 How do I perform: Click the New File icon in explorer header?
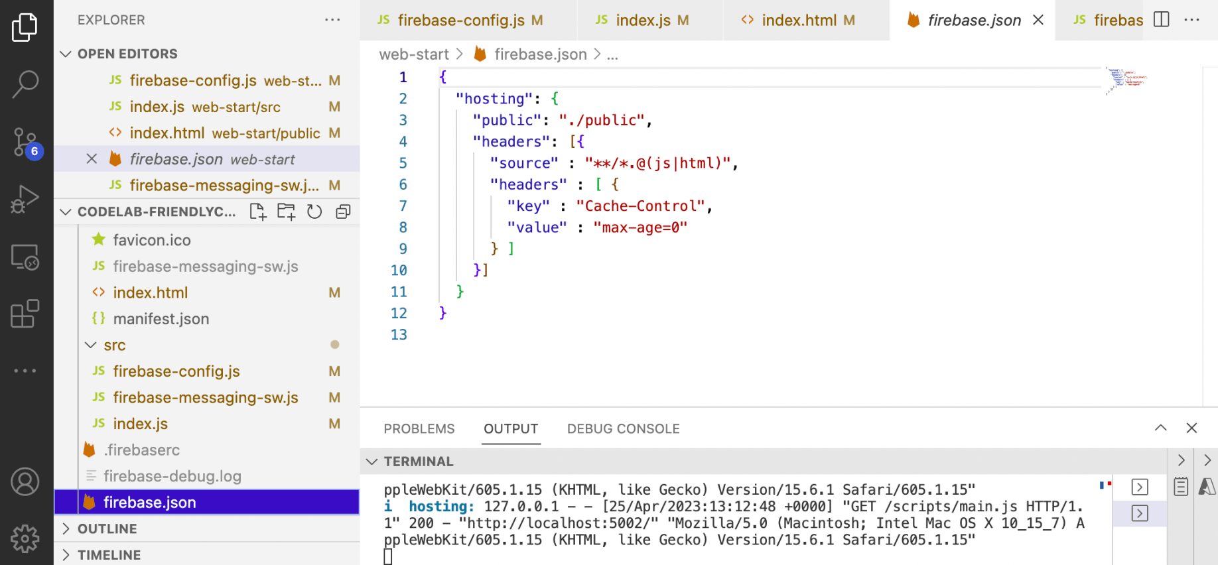point(257,212)
